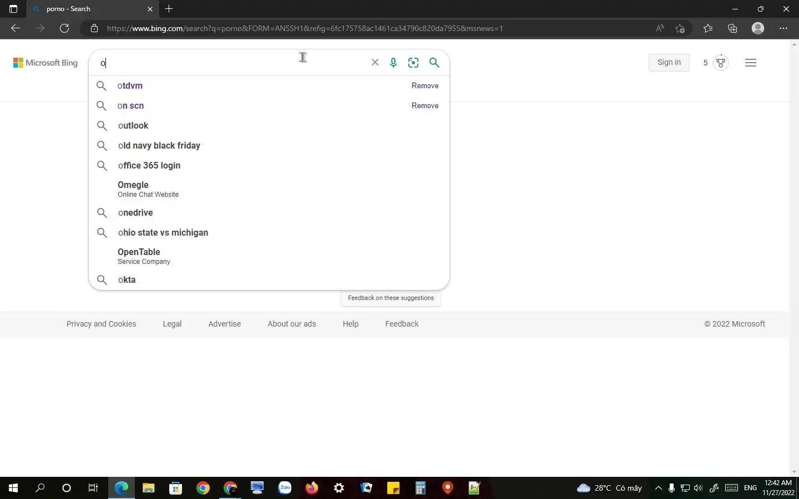Open Windows taskbar search
The width and height of the screenshot is (799, 499).
[x=40, y=488]
